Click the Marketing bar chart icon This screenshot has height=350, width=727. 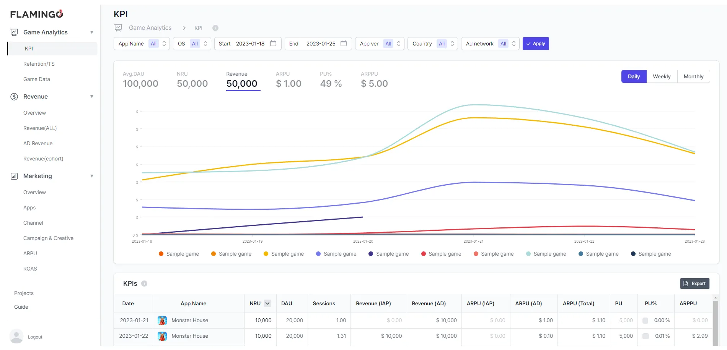[x=14, y=176]
